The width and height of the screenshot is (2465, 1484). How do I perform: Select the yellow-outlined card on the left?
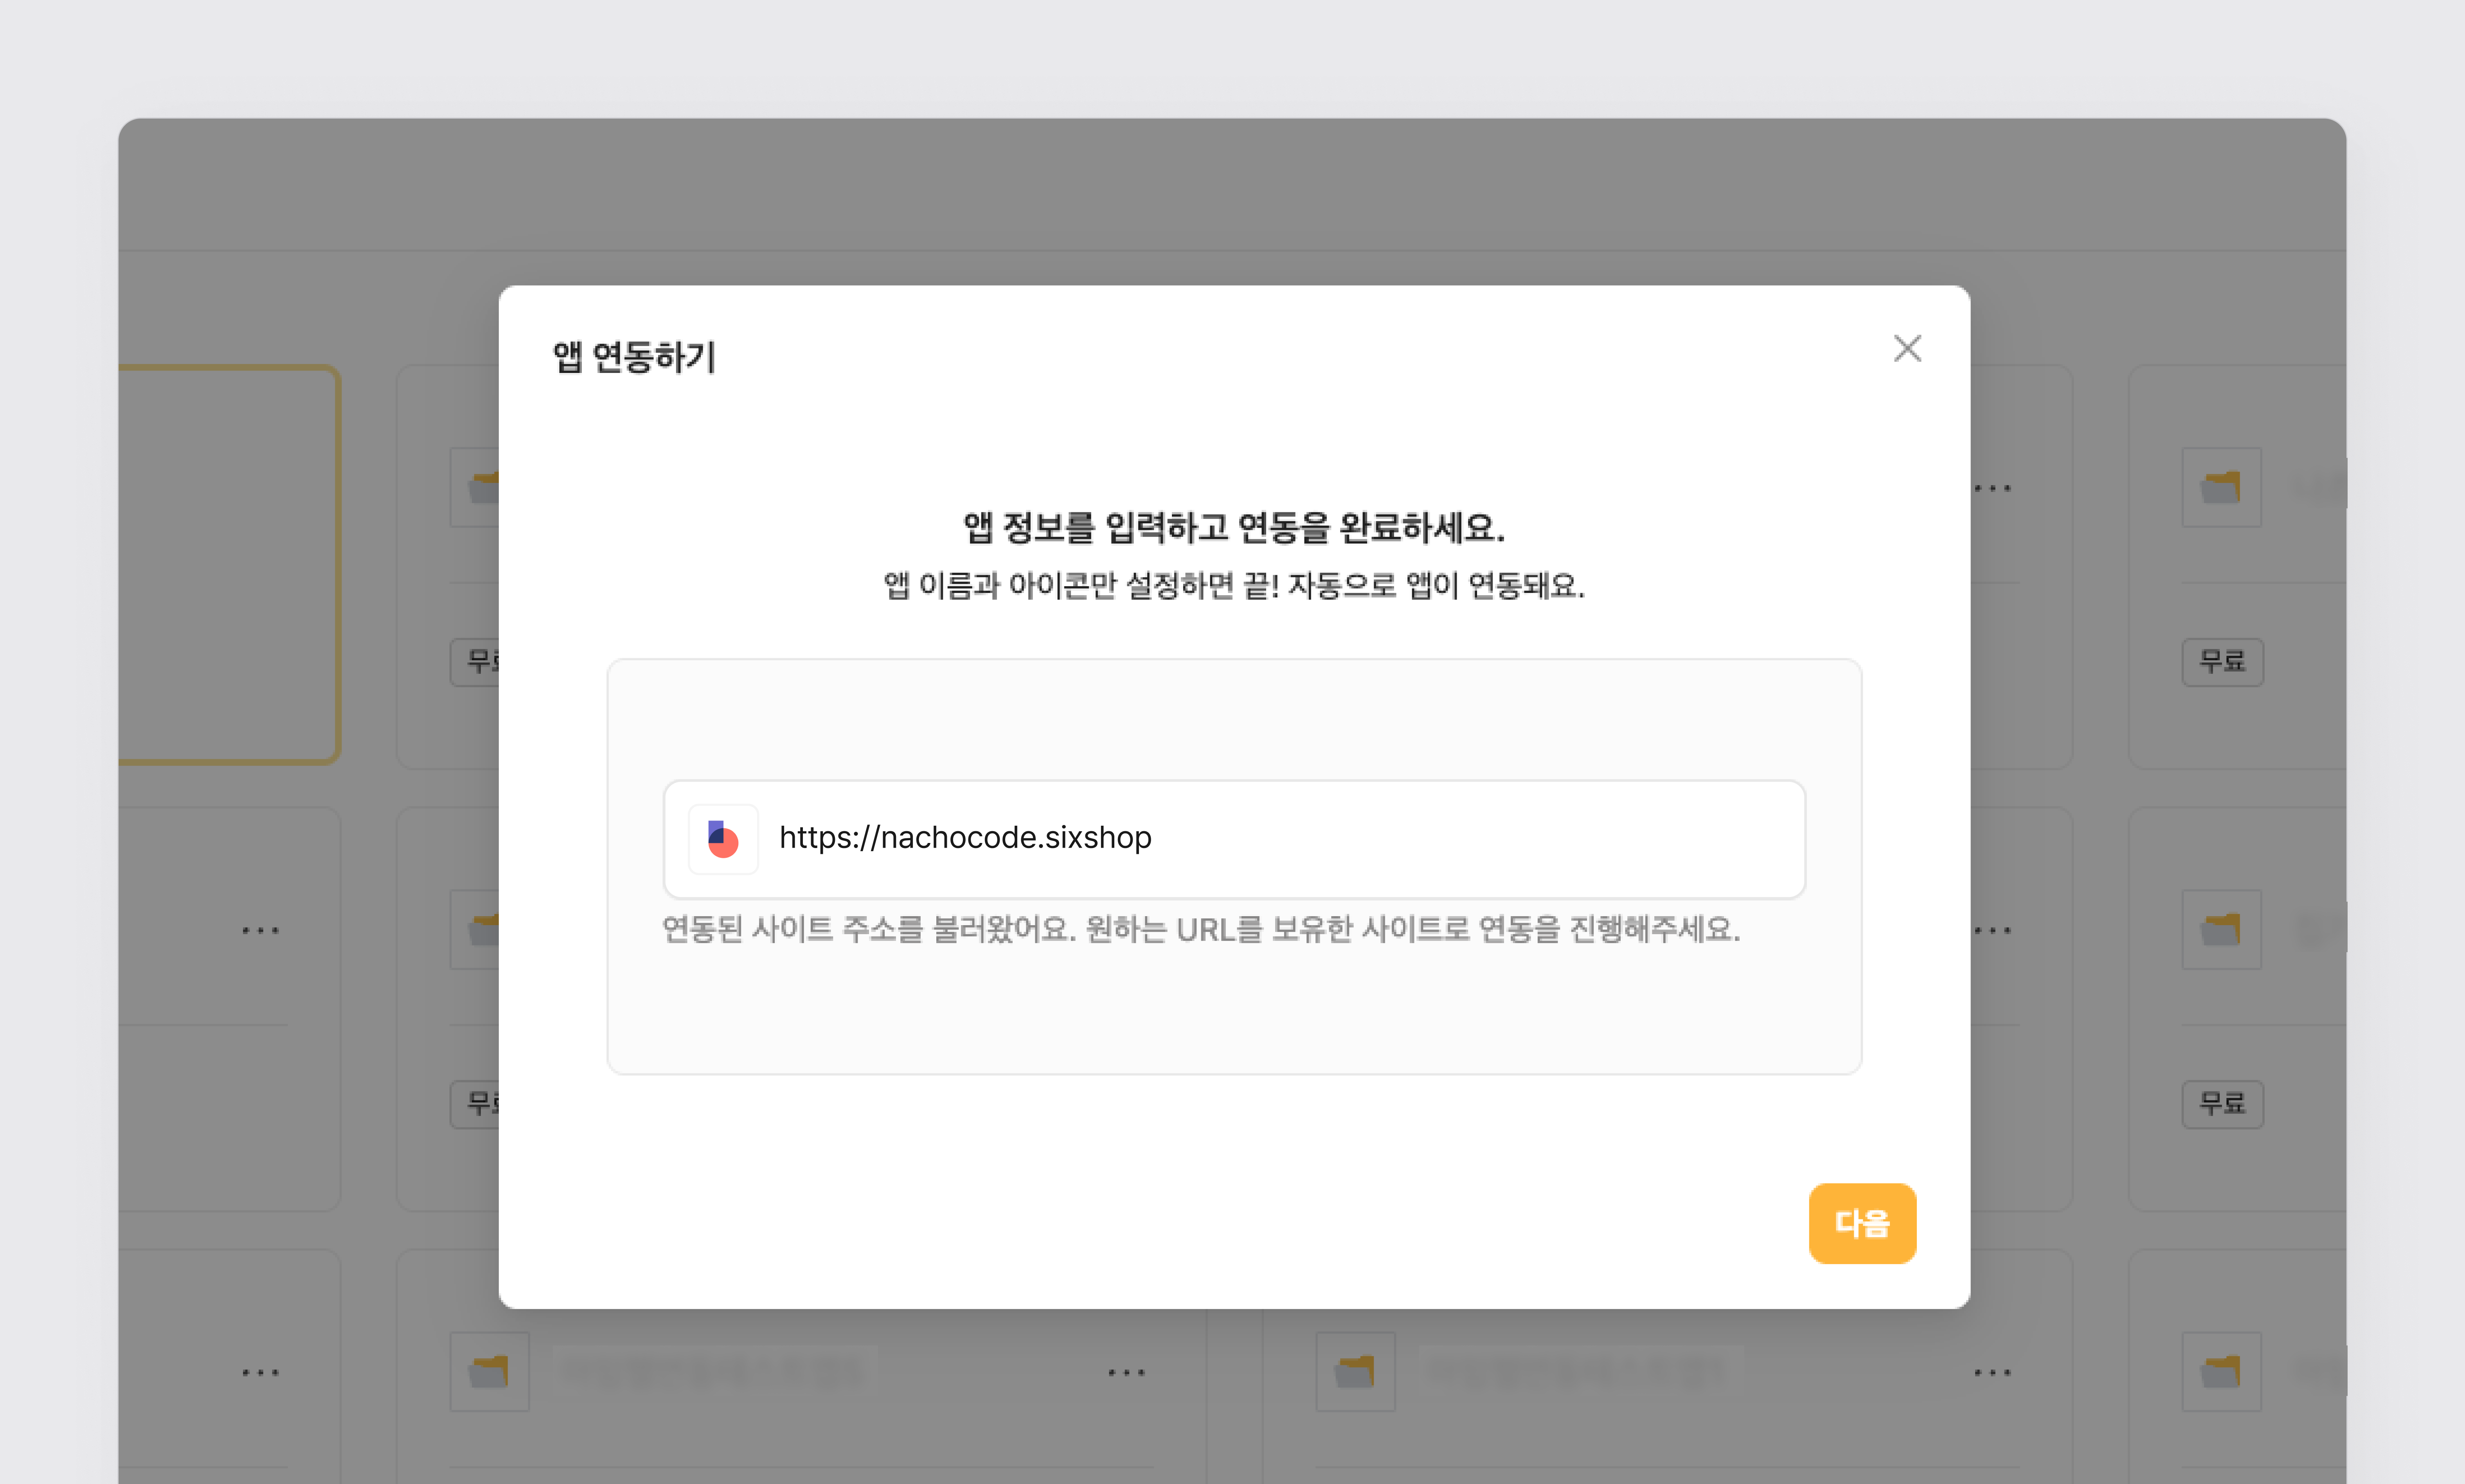pos(228,565)
